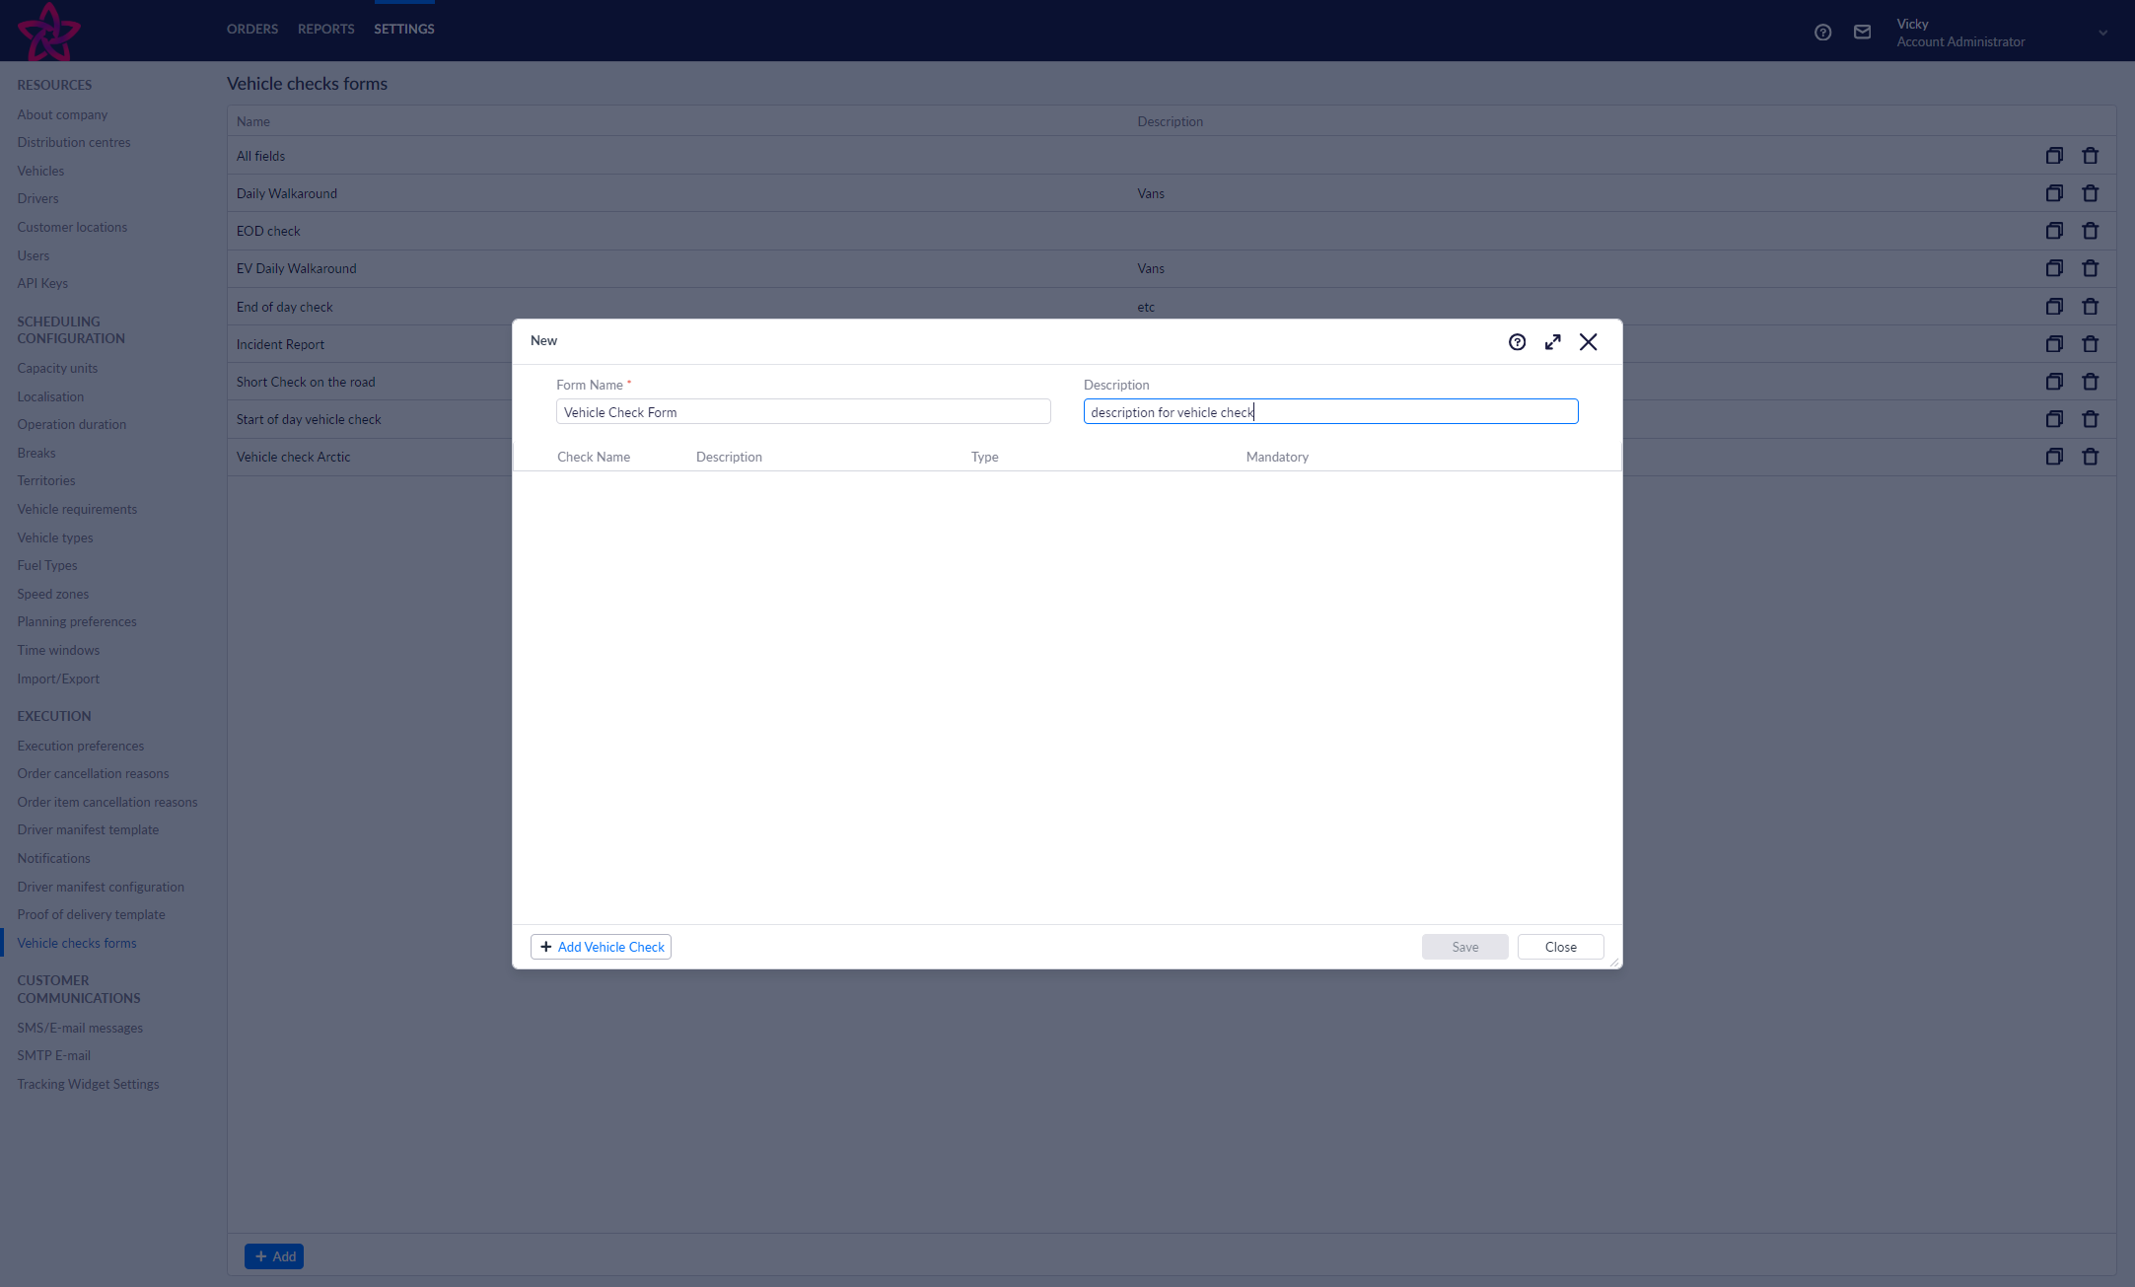2135x1287 pixels.
Task: Copy the Daily Walkaround form
Action: click(2054, 193)
